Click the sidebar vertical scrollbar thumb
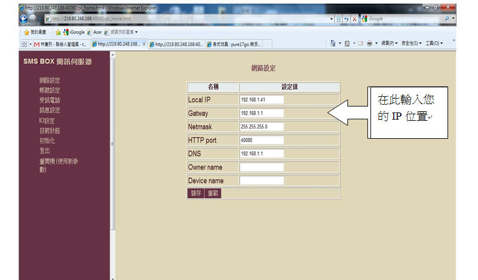The width and height of the screenshot is (478, 280). click(x=113, y=144)
